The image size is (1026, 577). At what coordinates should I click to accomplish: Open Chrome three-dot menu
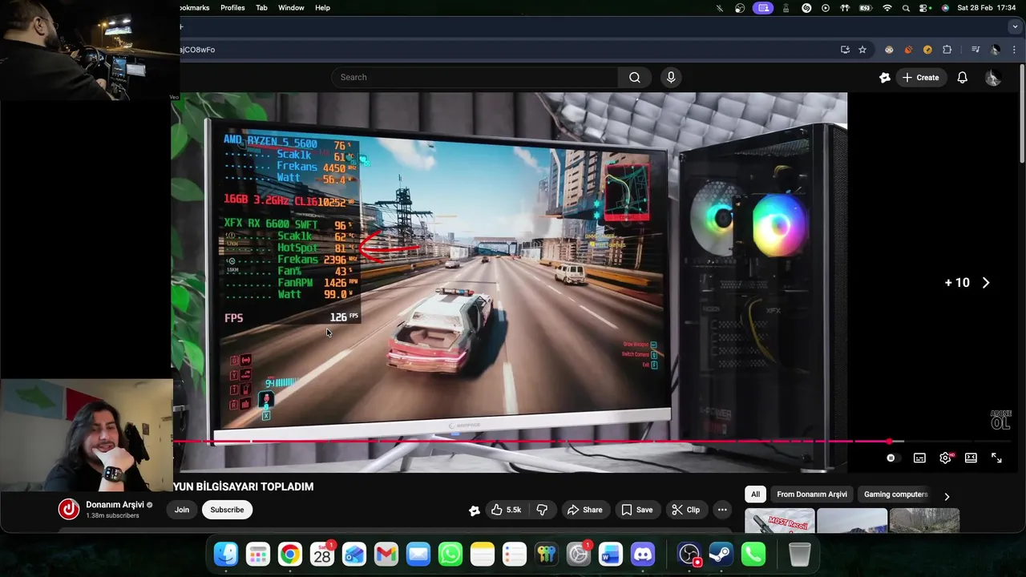tap(1013, 50)
